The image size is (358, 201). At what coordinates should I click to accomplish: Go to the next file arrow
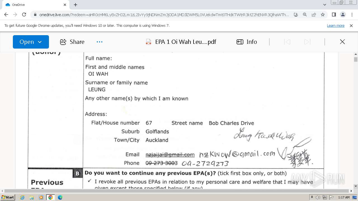point(307,42)
